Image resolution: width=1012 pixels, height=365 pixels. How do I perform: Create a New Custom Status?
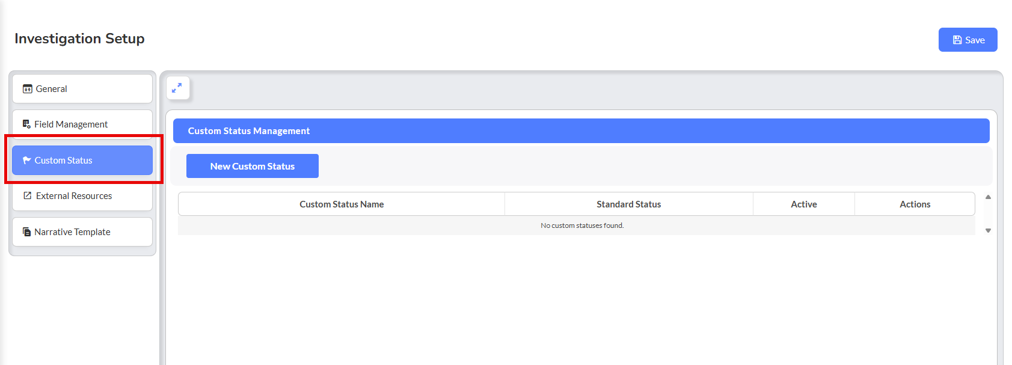click(x=252, y=167)
